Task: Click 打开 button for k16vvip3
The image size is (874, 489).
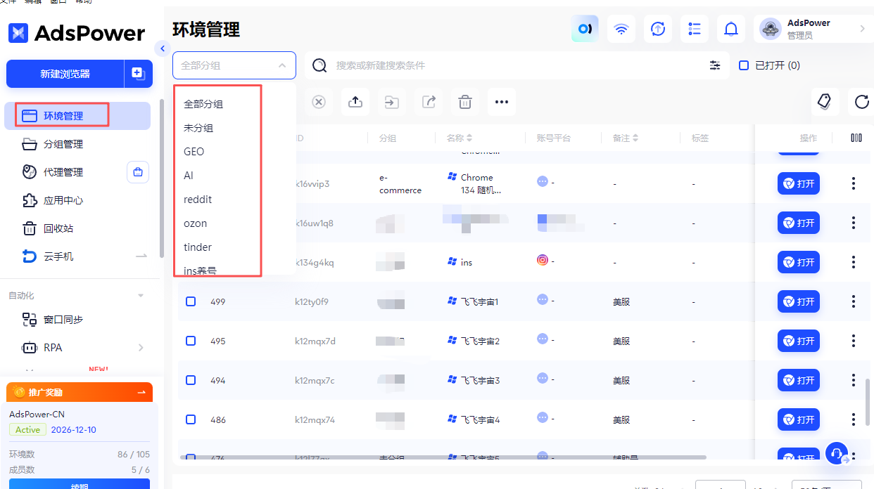Action: click(799, 183)
